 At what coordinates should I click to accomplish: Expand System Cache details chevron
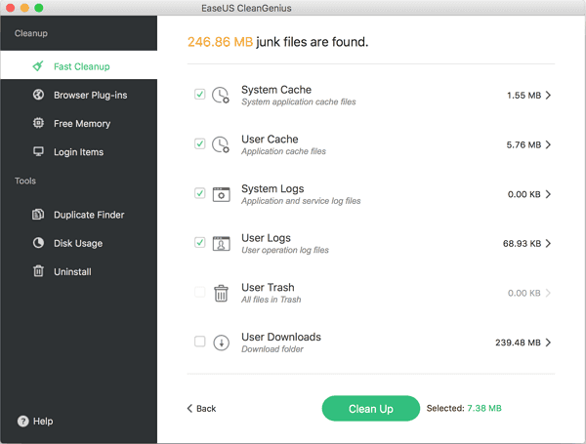549,96
